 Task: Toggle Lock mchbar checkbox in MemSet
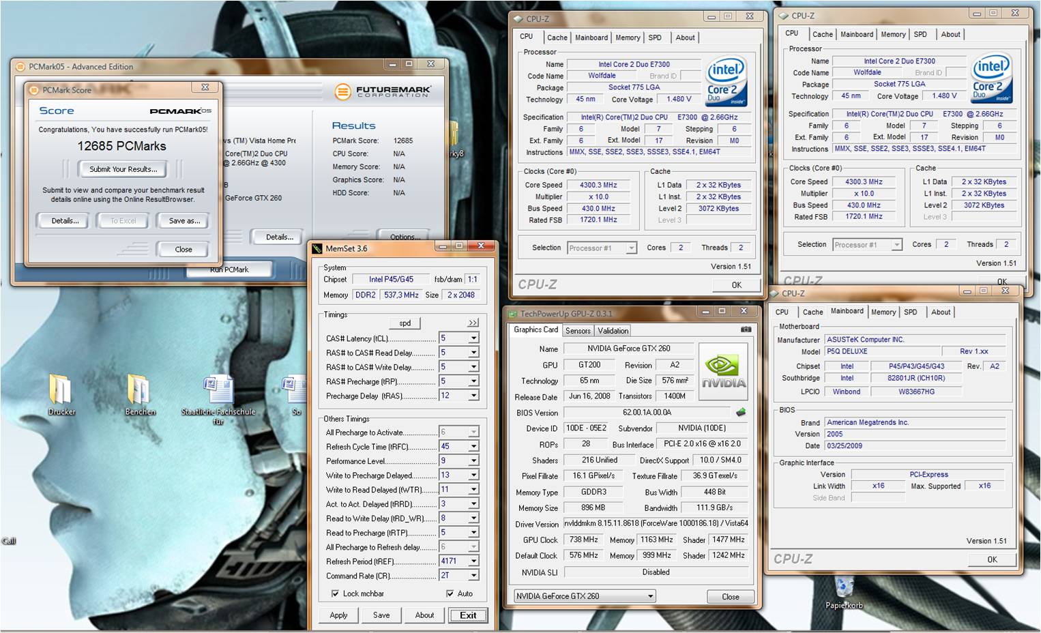click(335, 593)
